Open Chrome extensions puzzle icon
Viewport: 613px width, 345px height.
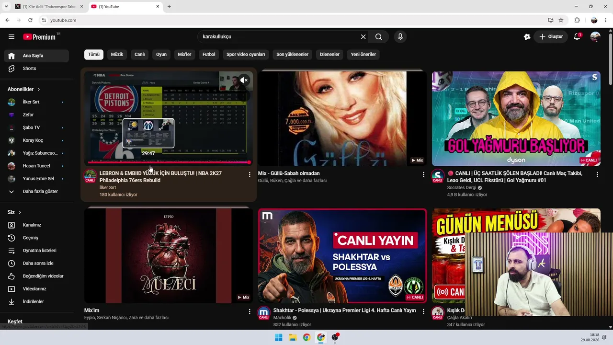(577, 20)
